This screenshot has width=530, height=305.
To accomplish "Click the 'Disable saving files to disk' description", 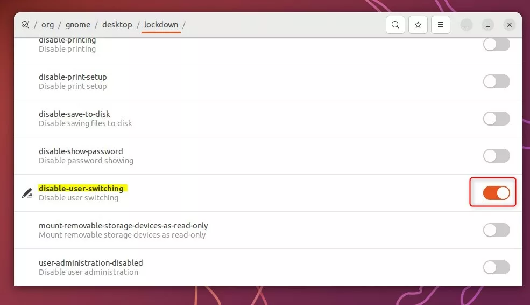I will (x=86, y=123).
